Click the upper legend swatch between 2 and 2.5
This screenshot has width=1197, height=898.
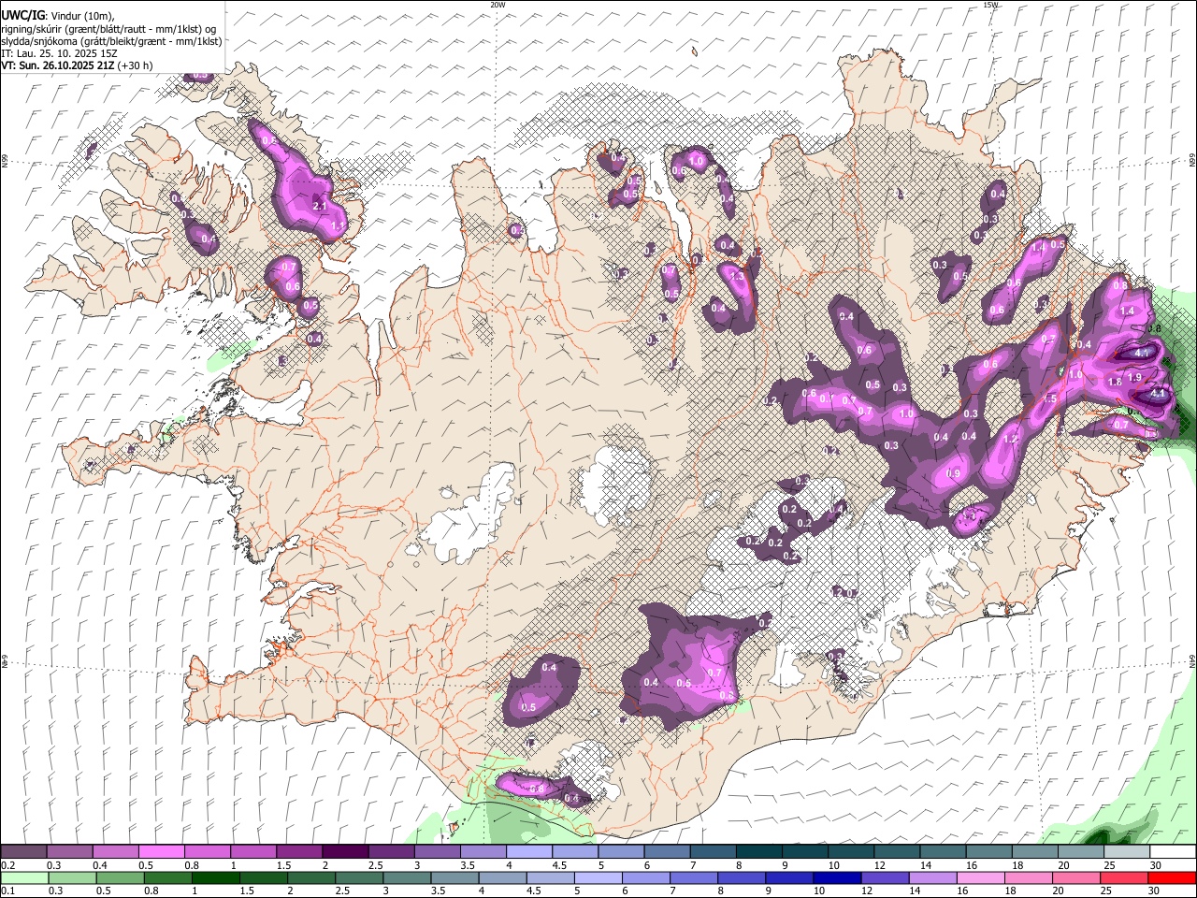click(345, 852)
